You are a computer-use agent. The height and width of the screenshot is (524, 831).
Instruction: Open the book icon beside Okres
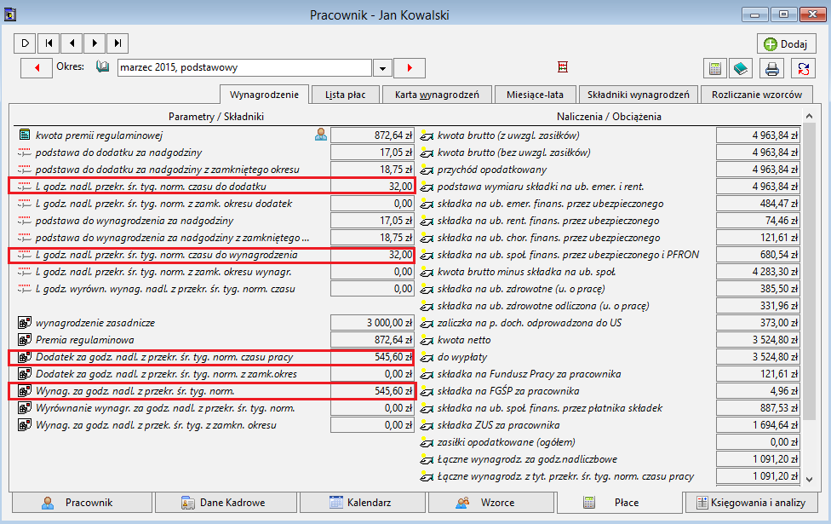click(102, 66)
